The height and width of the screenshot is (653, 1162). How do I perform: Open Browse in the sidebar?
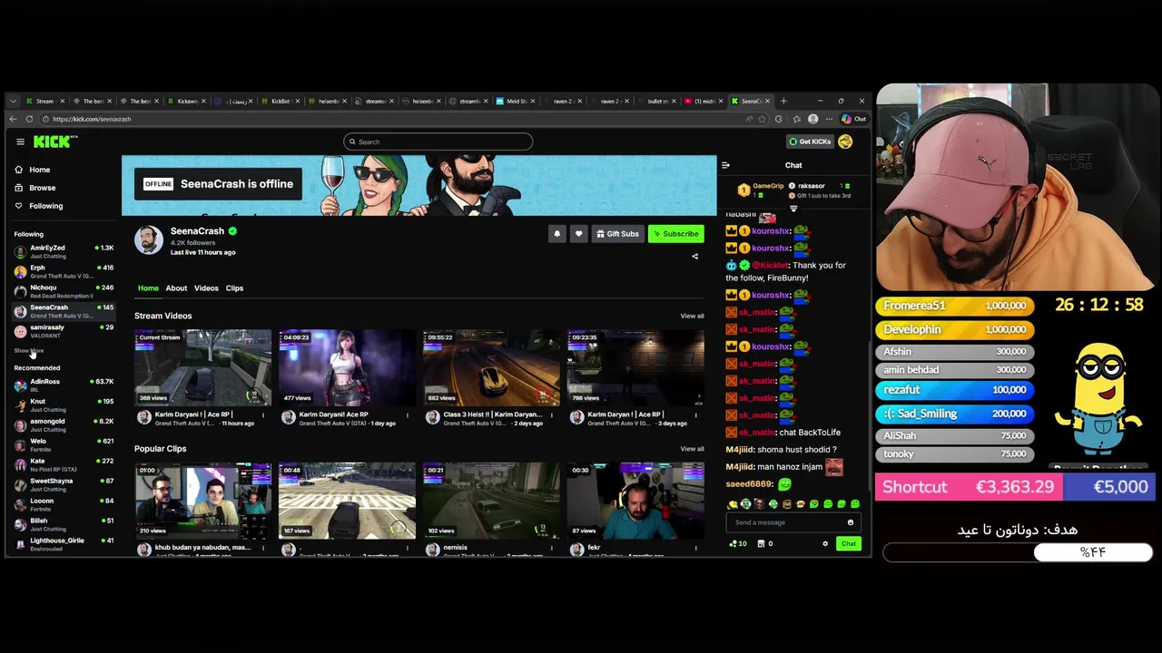[x=42, y=188]
